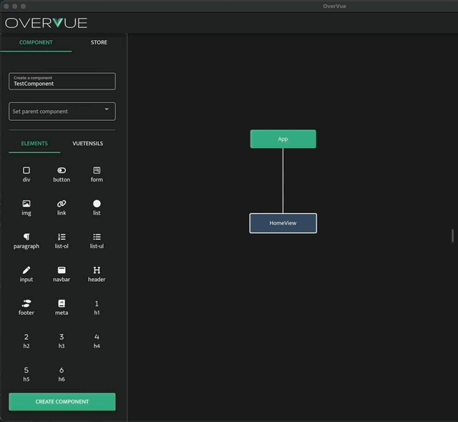Add a link element
Screen dimensions: 458x422
[x=62, y=208]
